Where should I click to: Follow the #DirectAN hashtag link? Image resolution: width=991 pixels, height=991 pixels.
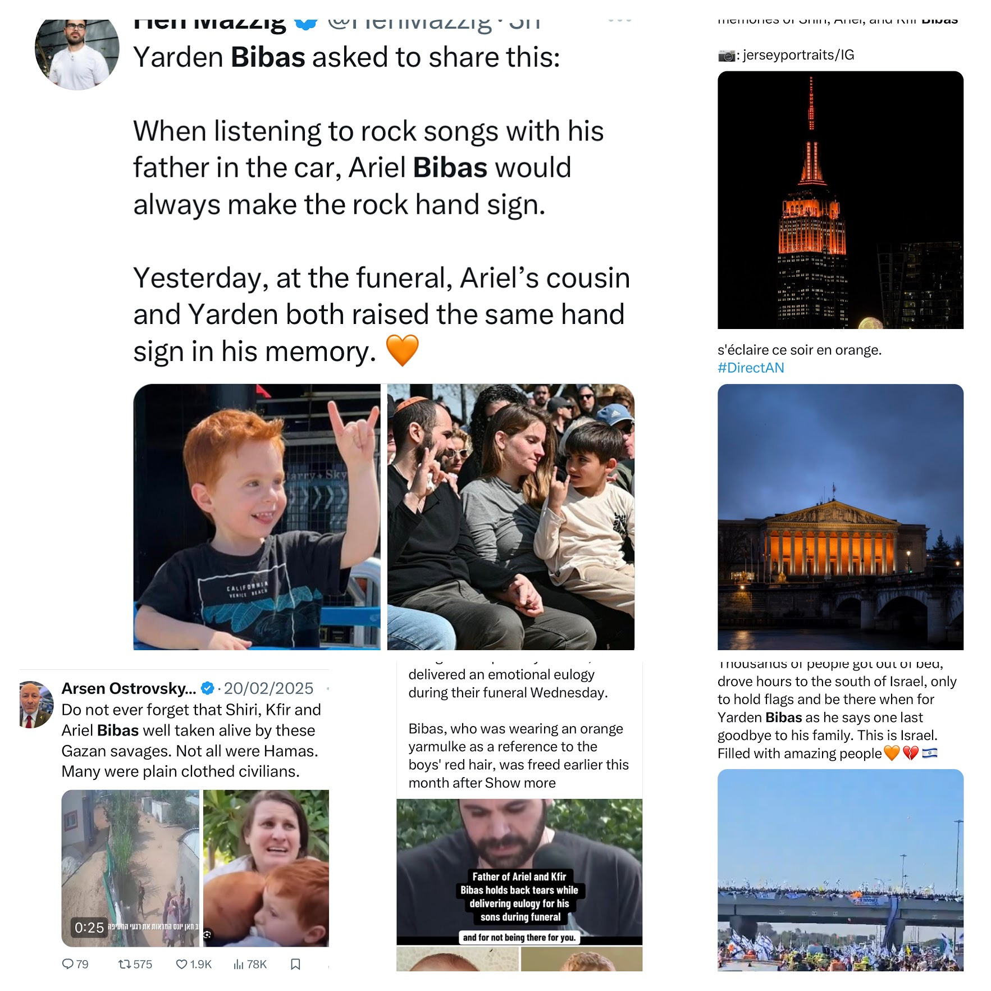(751, 368)
